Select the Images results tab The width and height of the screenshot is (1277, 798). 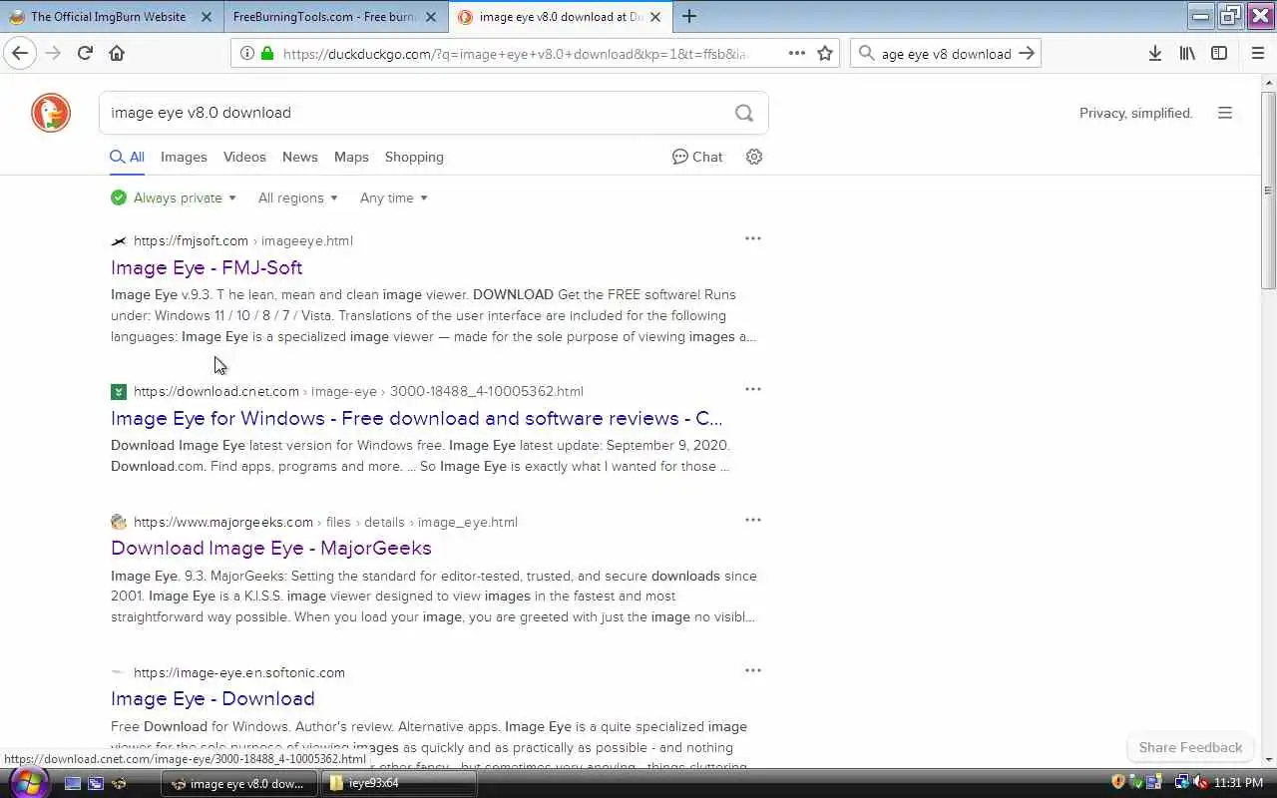tap(184, 158)
